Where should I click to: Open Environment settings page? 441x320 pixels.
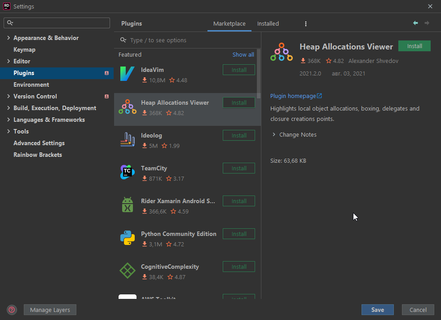tap(31, 84)
